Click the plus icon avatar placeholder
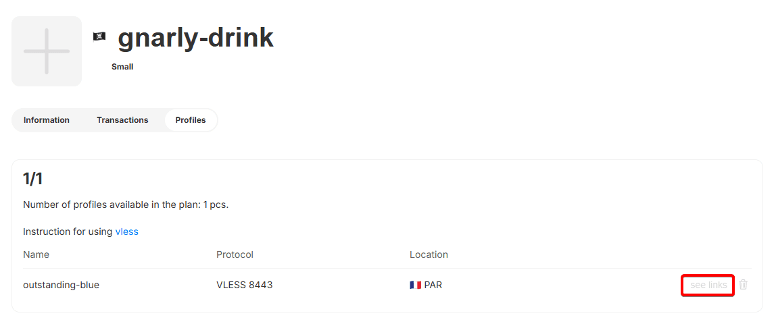The width and height of the screenshot is (776, 328). pyautogui.click(x=47, y=51)
